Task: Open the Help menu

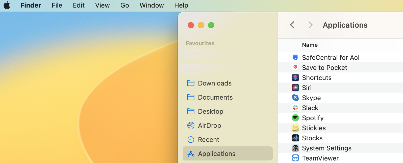Action: pyautogui.click(x=181, y=5)
